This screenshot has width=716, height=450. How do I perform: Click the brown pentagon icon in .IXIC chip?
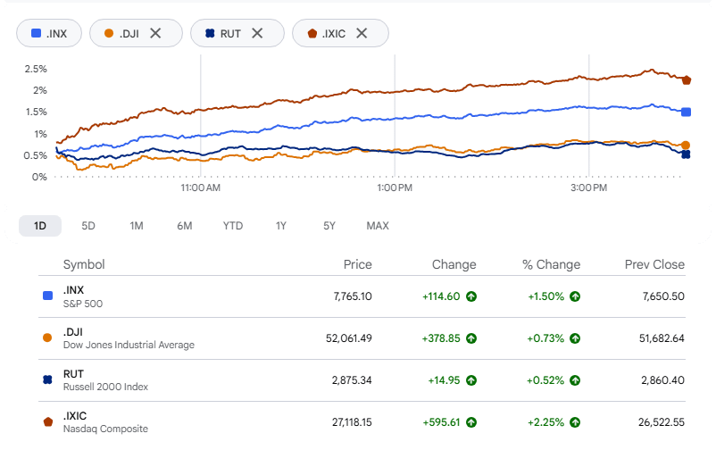pyautogui.click(x=312, y=33)
